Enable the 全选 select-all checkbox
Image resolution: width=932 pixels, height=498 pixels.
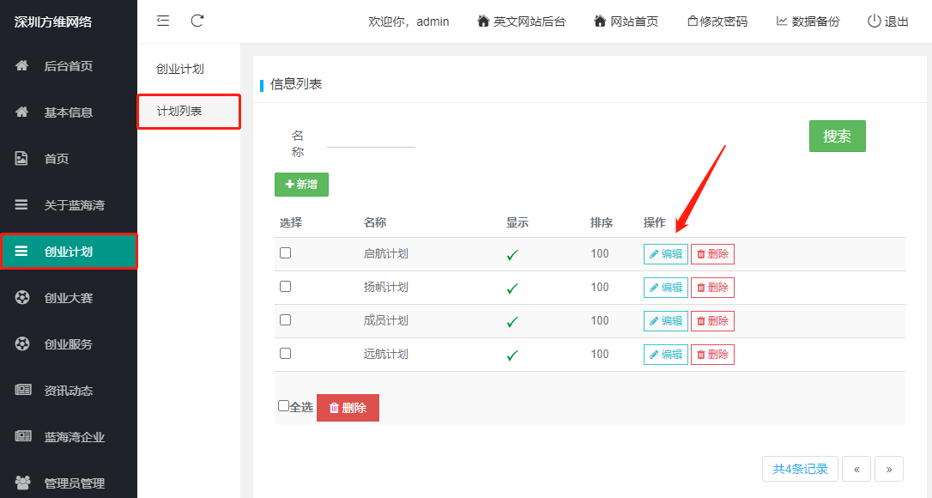point(283,406)
